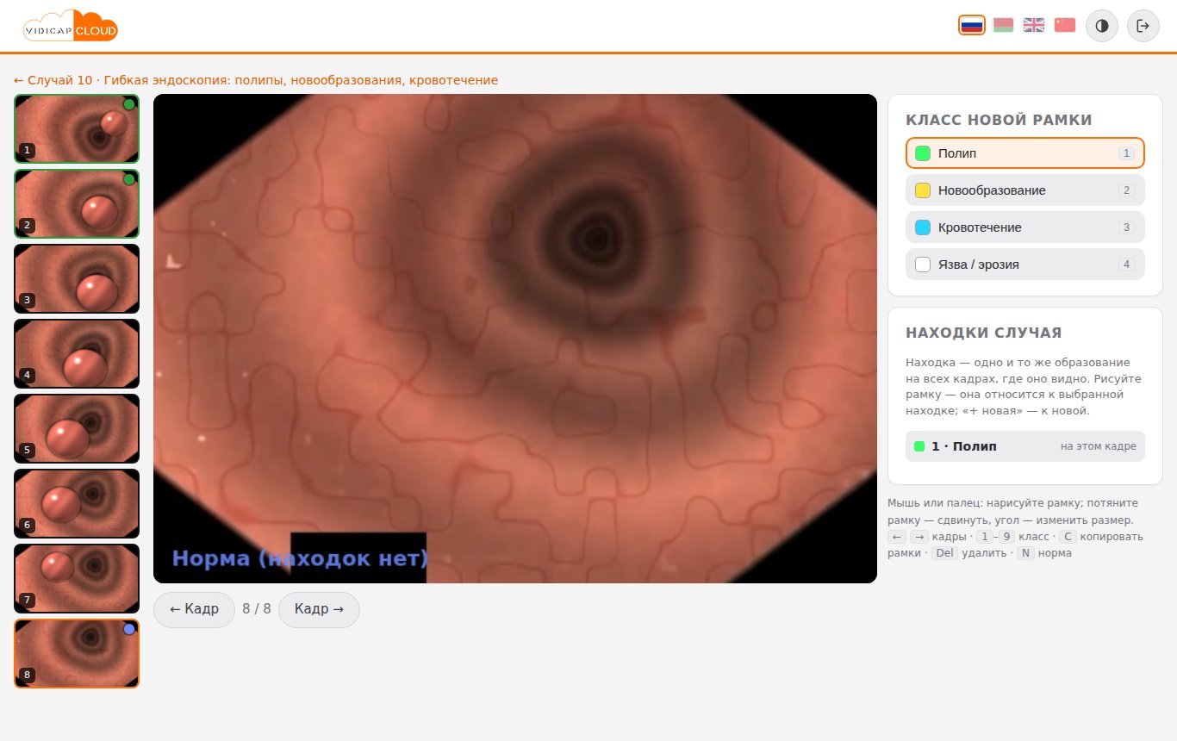
Task: Open the Vidicap Cloud logo home
Action: [70, 27]
